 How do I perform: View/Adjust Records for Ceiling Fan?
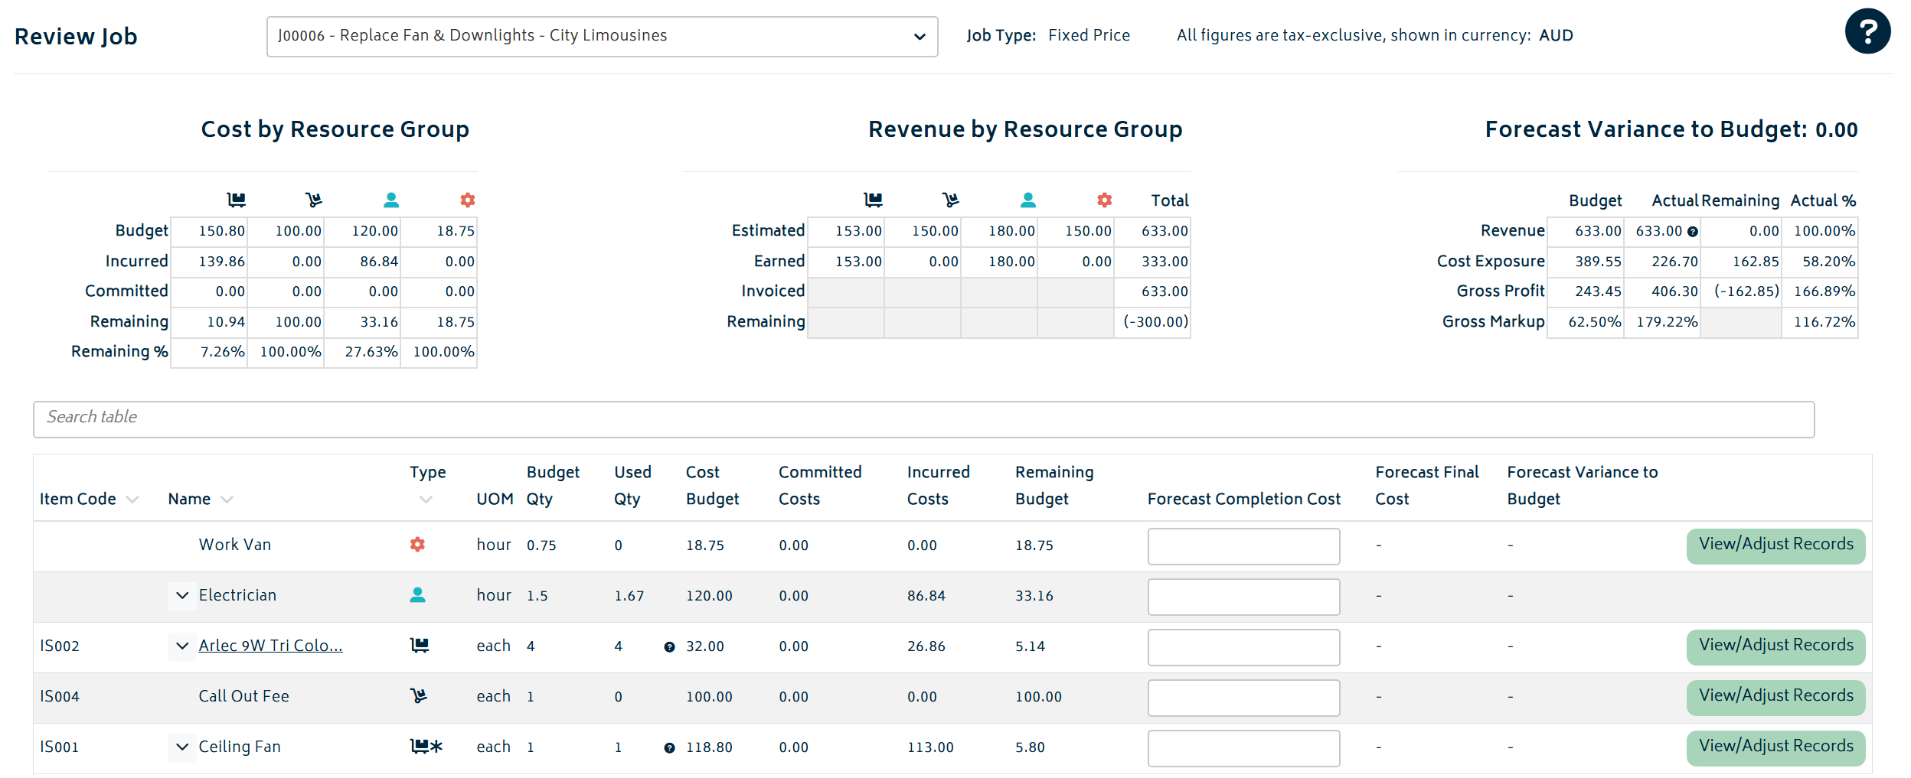[x=1775, y=747]
